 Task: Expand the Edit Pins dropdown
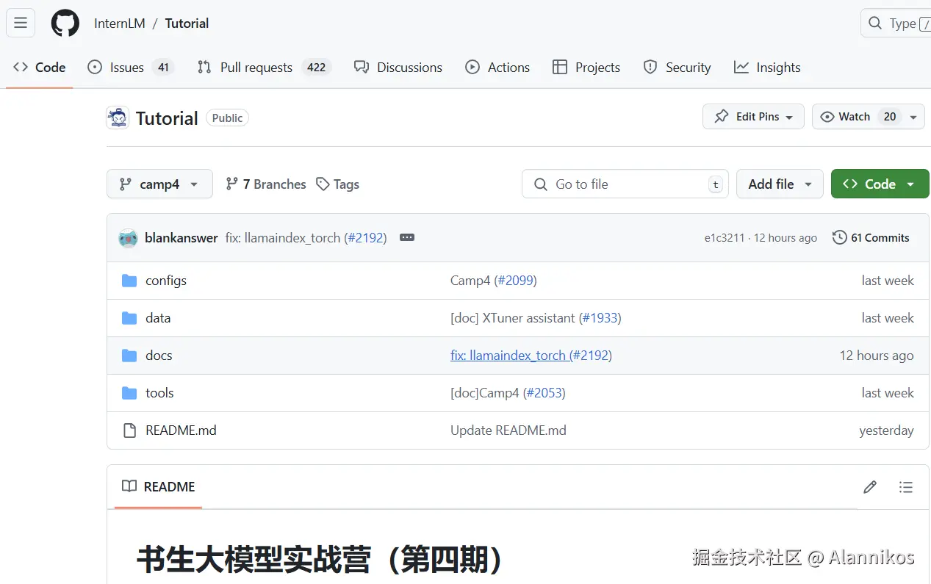753,116
